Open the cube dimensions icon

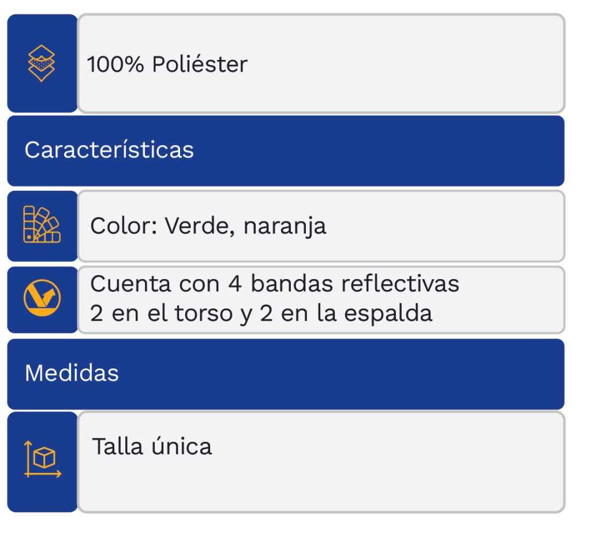tap(42, 460)
